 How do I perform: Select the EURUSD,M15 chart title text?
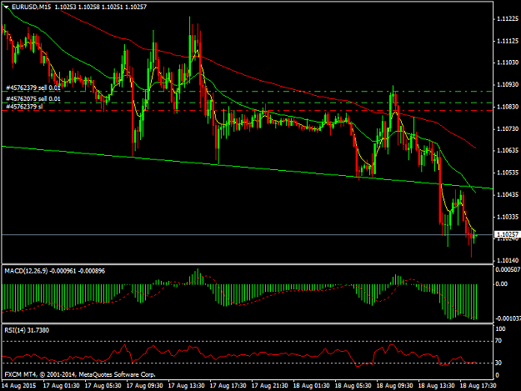(31, 7)
